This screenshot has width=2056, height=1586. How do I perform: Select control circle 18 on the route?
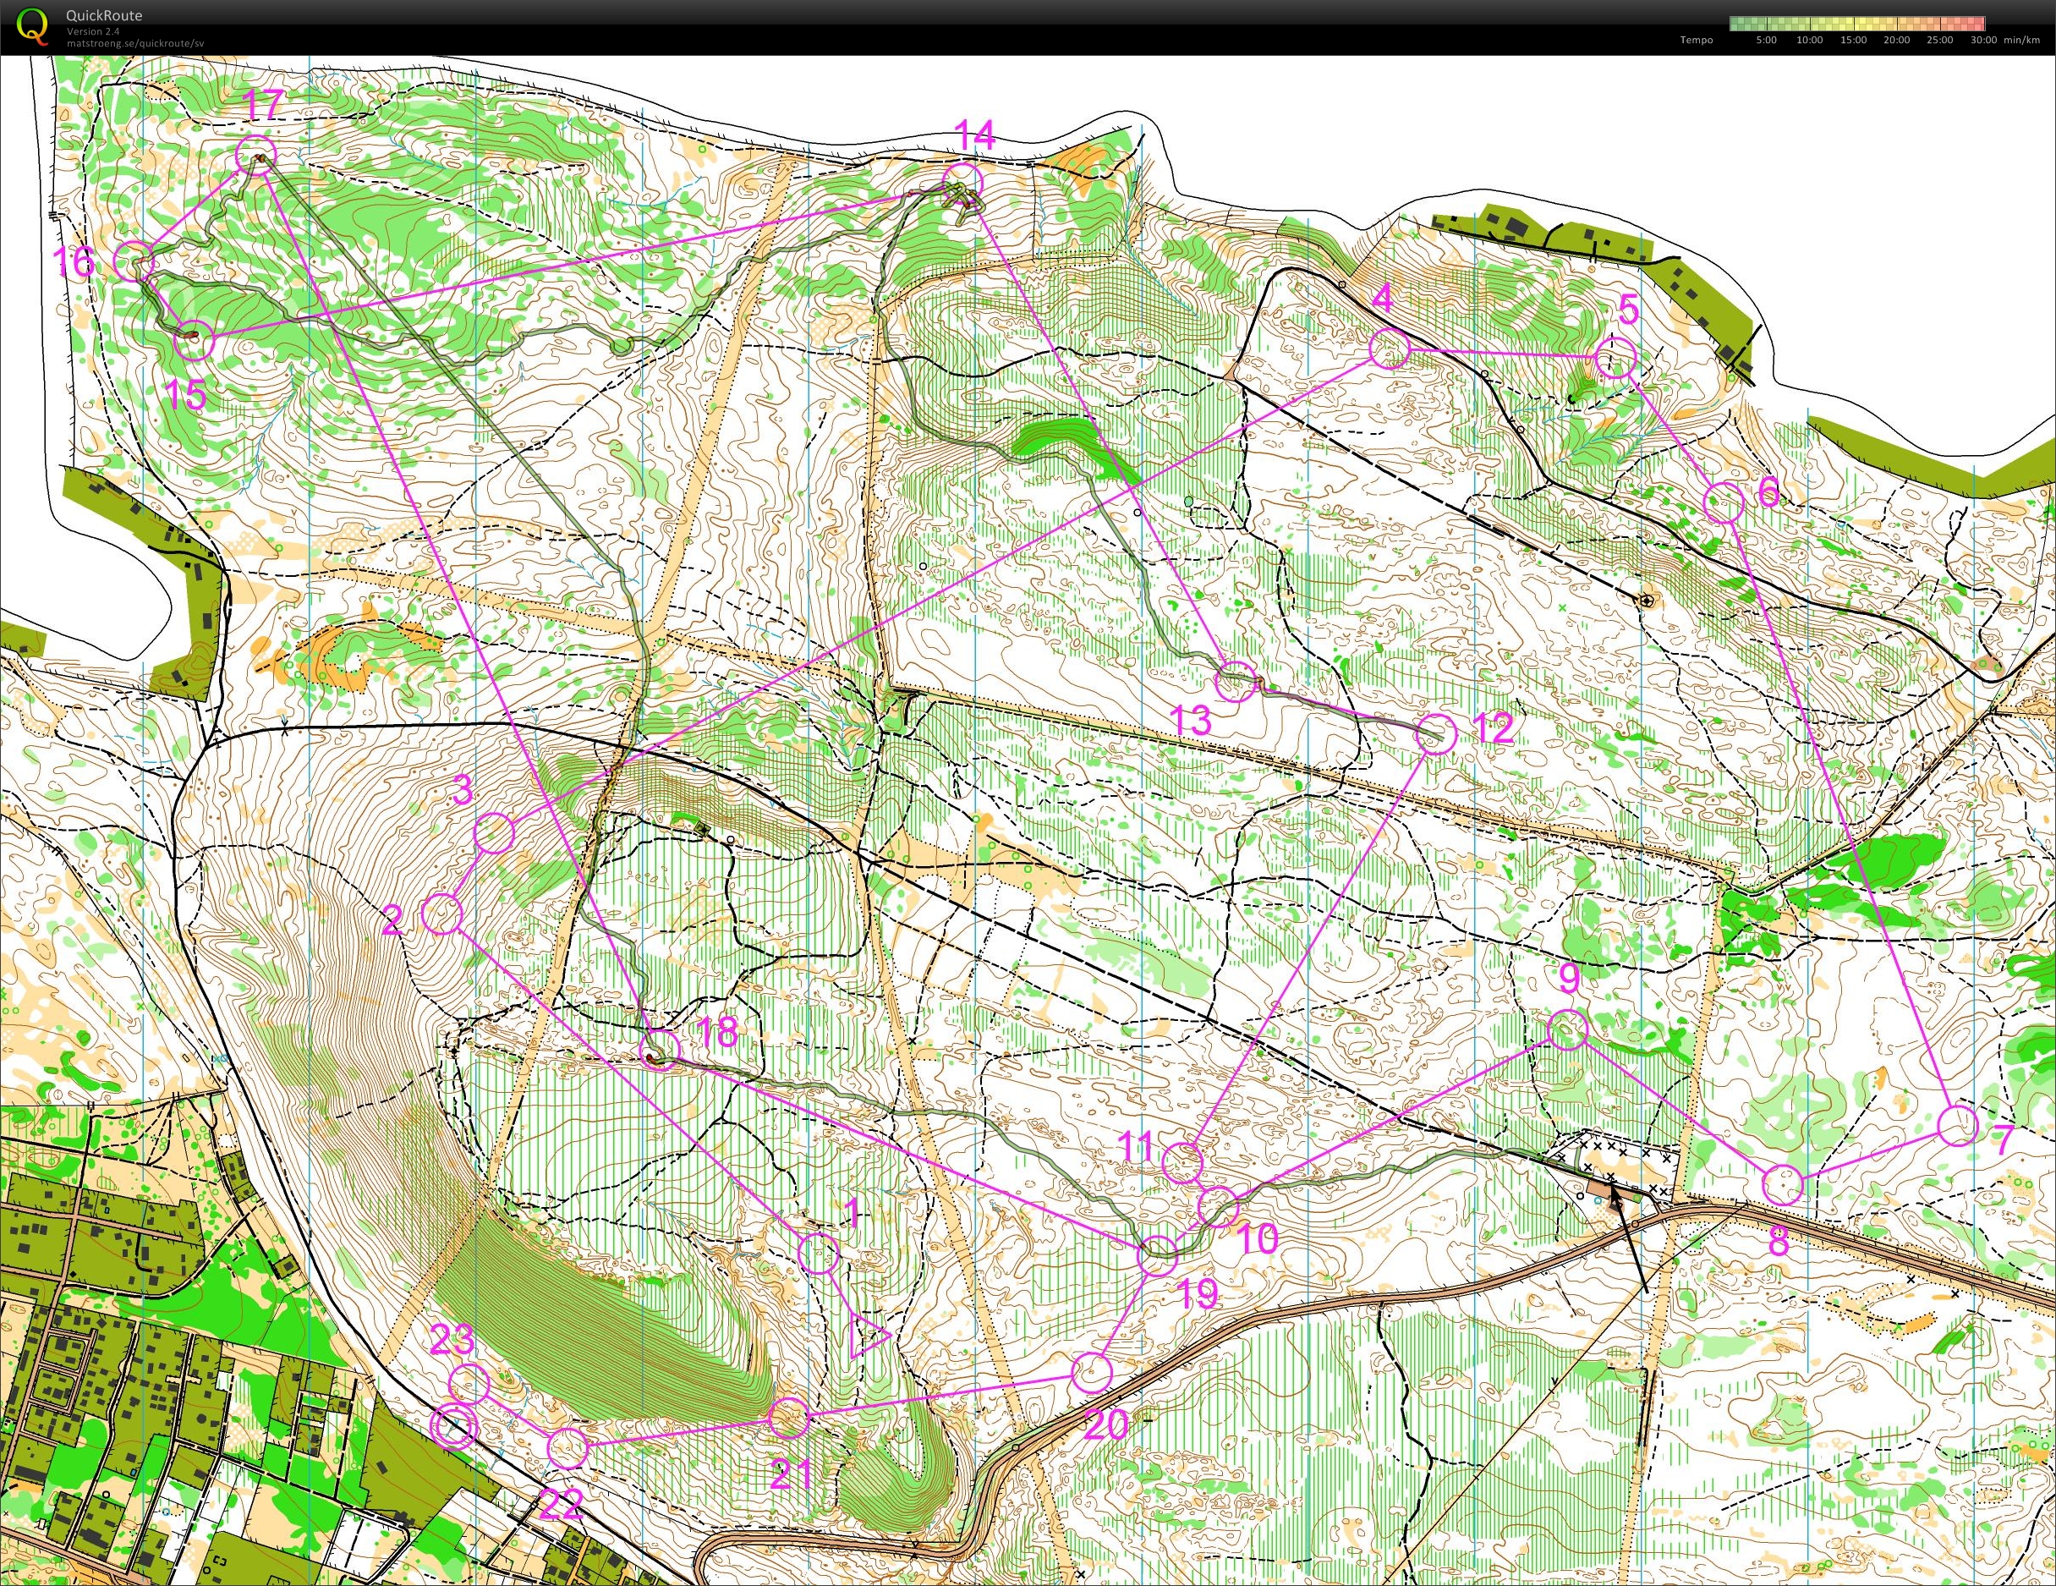659,1049
